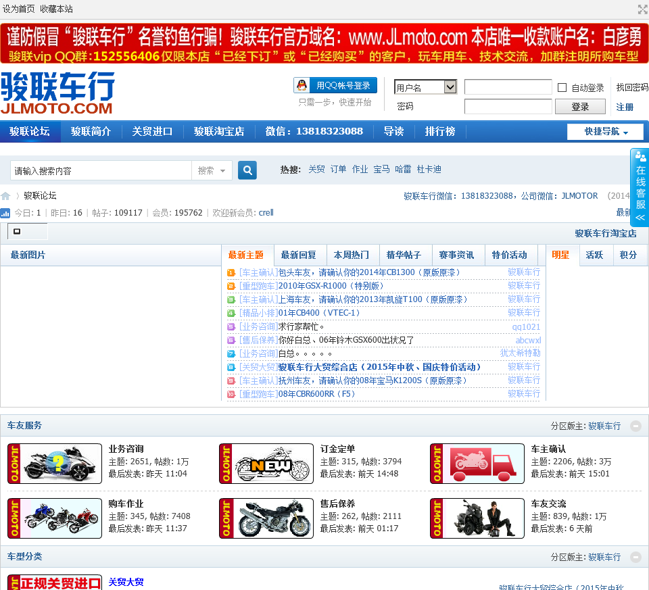649x590 pixels.
Task: Click hot search keyword 哈雷
Action: point(403,169)
